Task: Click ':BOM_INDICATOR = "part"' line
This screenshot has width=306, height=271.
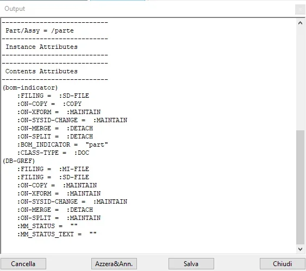Action: pyautogui.click(x=63, y=144)
